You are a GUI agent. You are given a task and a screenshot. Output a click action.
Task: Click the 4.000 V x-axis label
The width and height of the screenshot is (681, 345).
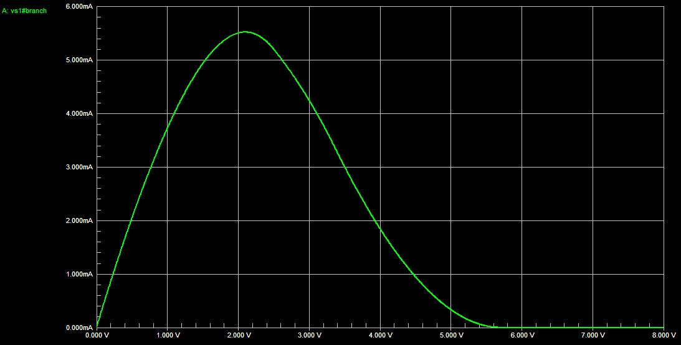click(x=380, y=335)
